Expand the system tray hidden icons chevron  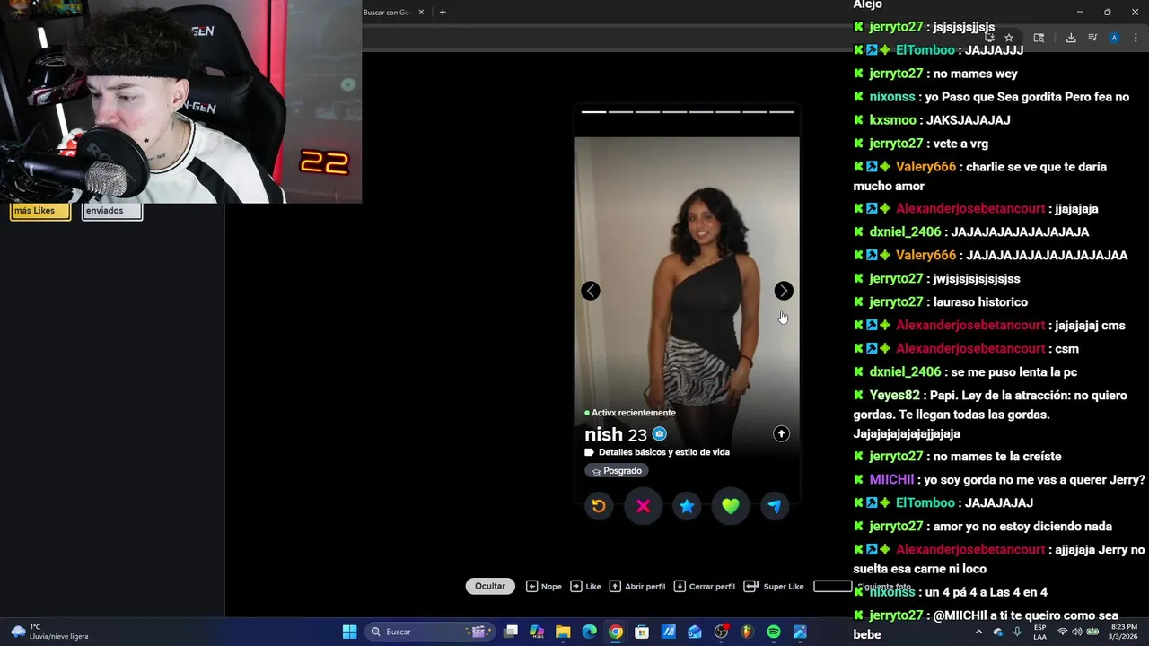[978, 632]
